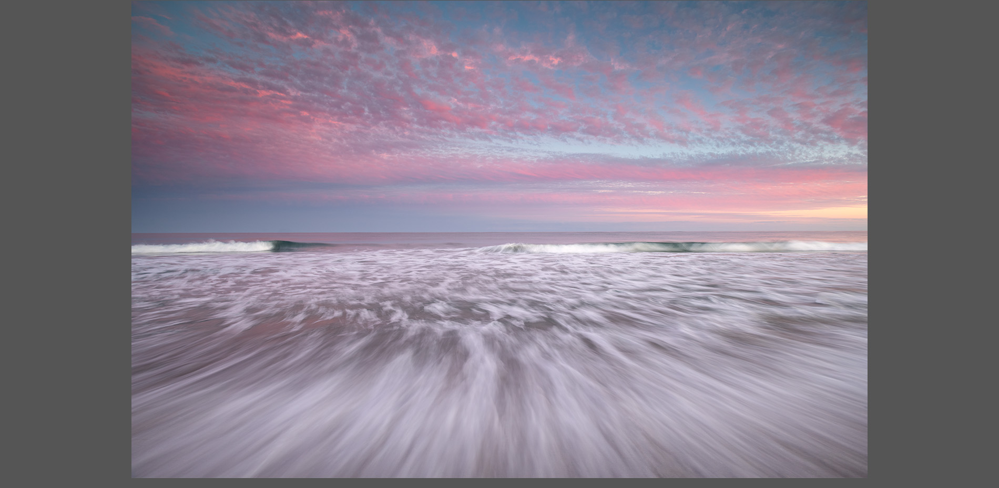Click the gray strip below the photo
This screenshot has height=488, width=999.
pyautogui.click(x=499, y=483)
